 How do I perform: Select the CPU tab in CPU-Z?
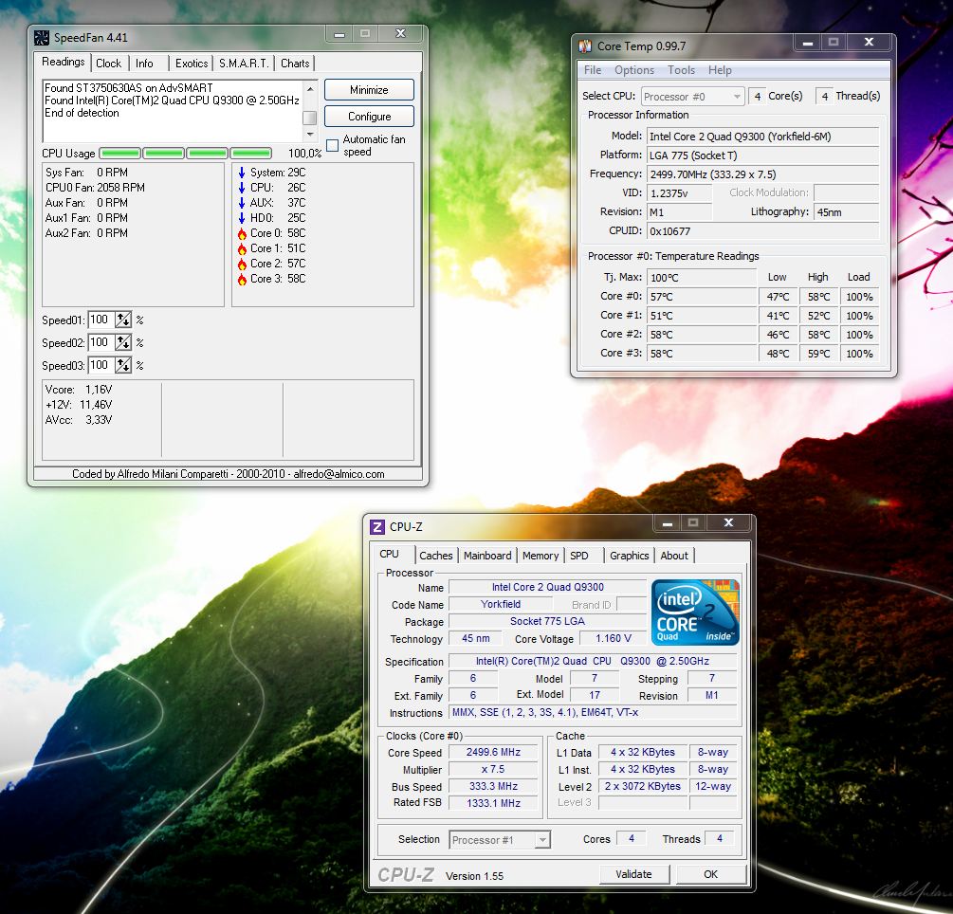coord(389,554)
